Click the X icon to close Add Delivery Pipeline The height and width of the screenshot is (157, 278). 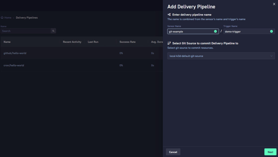[x=274, y=4]
